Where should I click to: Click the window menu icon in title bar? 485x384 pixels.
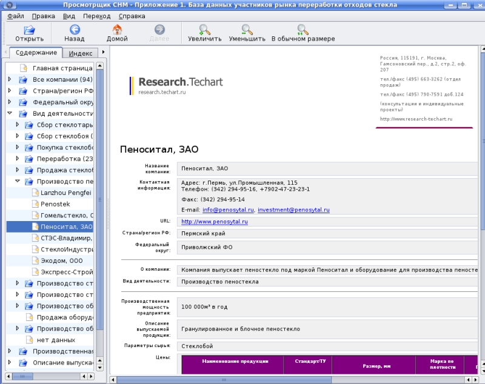pyautogui.click(x=10, y=5)
